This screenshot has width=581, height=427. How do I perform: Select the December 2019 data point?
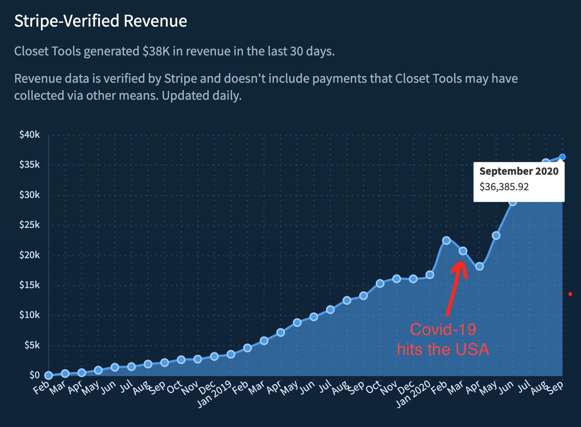(413, 279)
